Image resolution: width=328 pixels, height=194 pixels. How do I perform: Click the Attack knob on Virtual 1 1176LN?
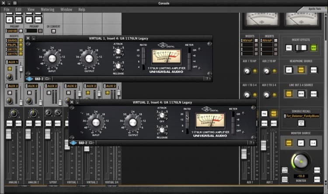coord(118,51)
